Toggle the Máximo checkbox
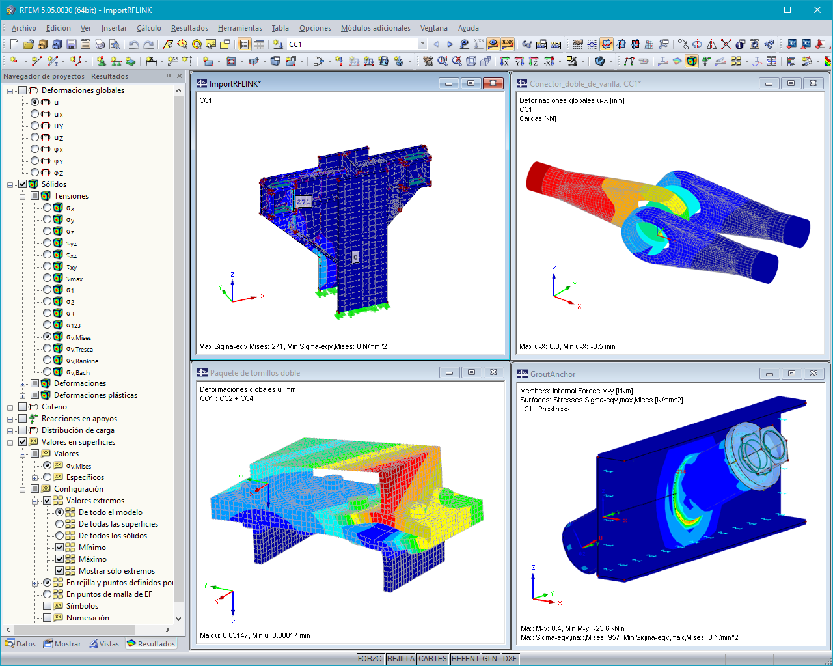The height and width of the screenshot is (666, 833). pyautogui.click(x=59, y=559)
